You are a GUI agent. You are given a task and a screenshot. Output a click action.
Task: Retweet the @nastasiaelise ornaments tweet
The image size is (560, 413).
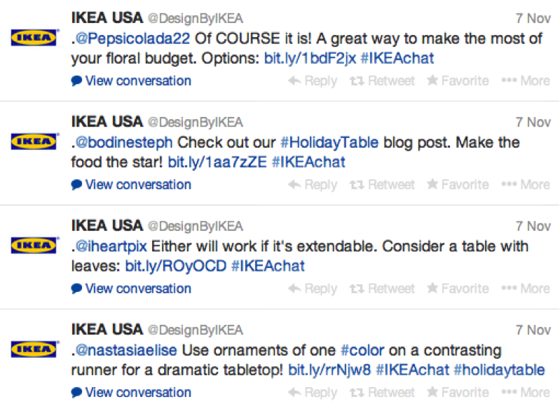(382, 393)
